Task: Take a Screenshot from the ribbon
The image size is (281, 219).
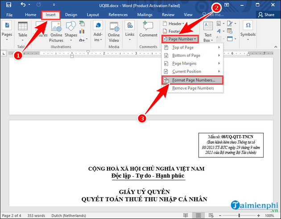Action: pos(82,40)
